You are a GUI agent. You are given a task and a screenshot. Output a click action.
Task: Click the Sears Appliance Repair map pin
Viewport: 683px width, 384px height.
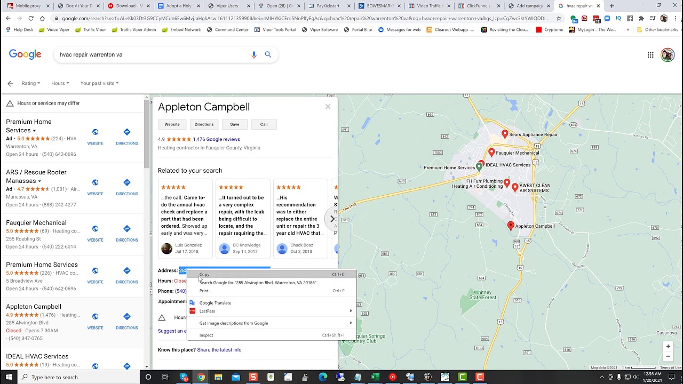(505, 134)
